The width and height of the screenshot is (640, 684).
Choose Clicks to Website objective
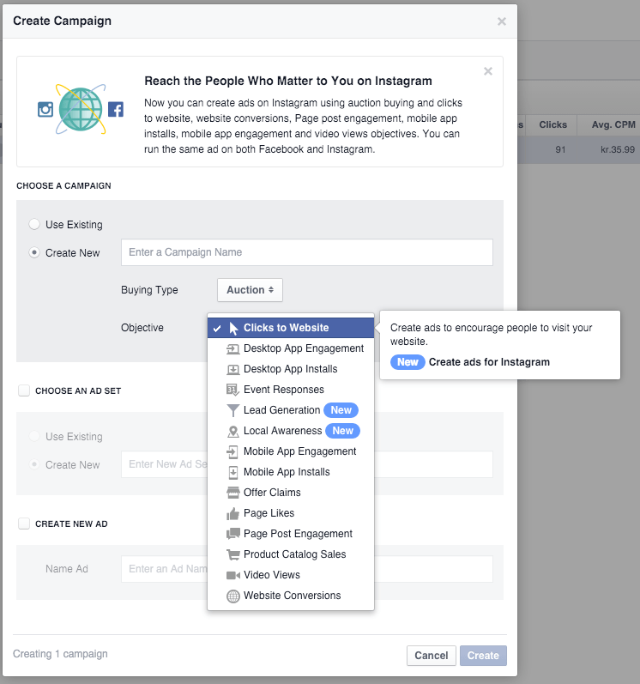(x=291, y=328)
